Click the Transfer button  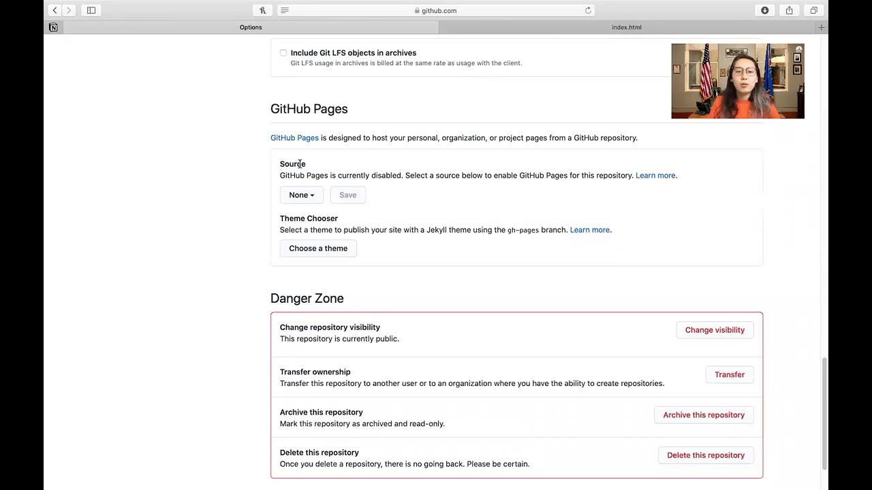[730, 374]
